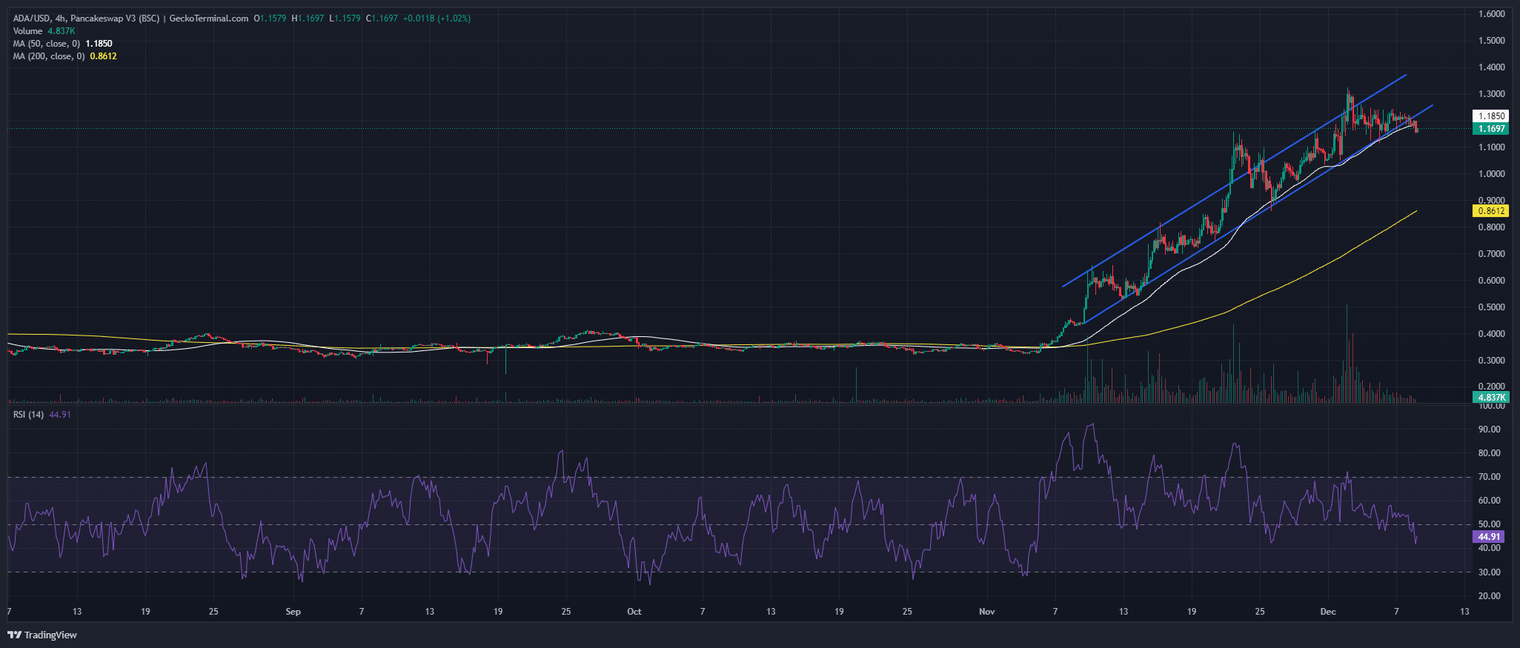Click the open value O1.1579
This screenshot has width=1520, height=648.
(270, 19)
